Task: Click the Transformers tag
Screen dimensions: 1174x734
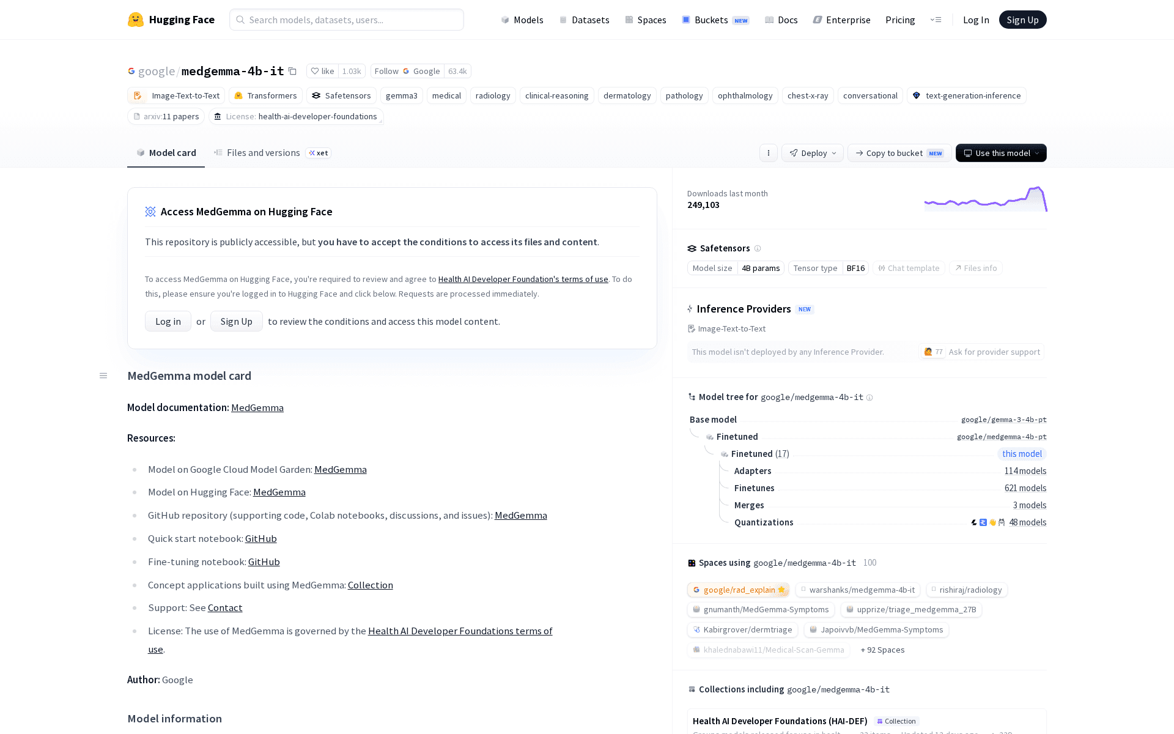Action: [265, 95]
